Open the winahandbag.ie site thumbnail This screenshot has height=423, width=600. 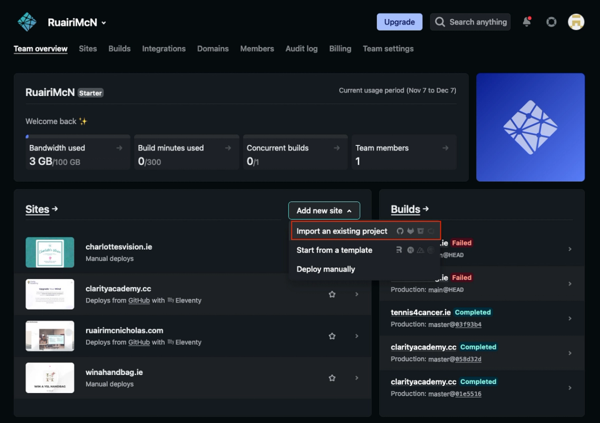[50, 378]
